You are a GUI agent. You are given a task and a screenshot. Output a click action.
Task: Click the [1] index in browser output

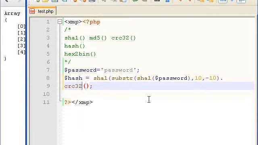point(21,33)
